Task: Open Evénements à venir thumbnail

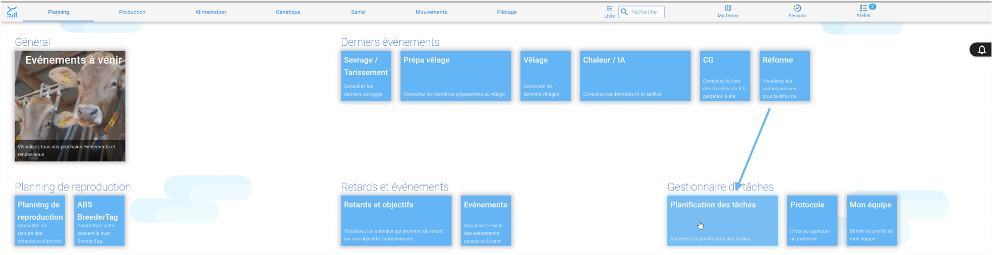Action: (x=70, y=106)
